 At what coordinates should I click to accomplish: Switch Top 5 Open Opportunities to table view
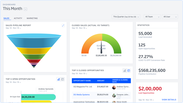point(63,79)
